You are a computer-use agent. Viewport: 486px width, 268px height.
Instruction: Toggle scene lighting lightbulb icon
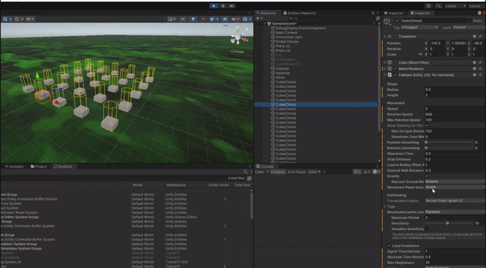point(193,19)
